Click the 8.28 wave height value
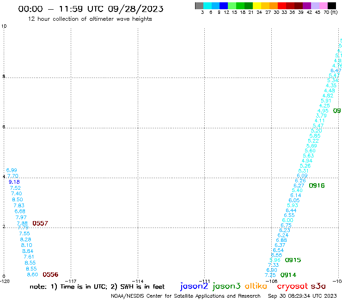This screenshot has width=342, height=300. (x=25, y=240)
